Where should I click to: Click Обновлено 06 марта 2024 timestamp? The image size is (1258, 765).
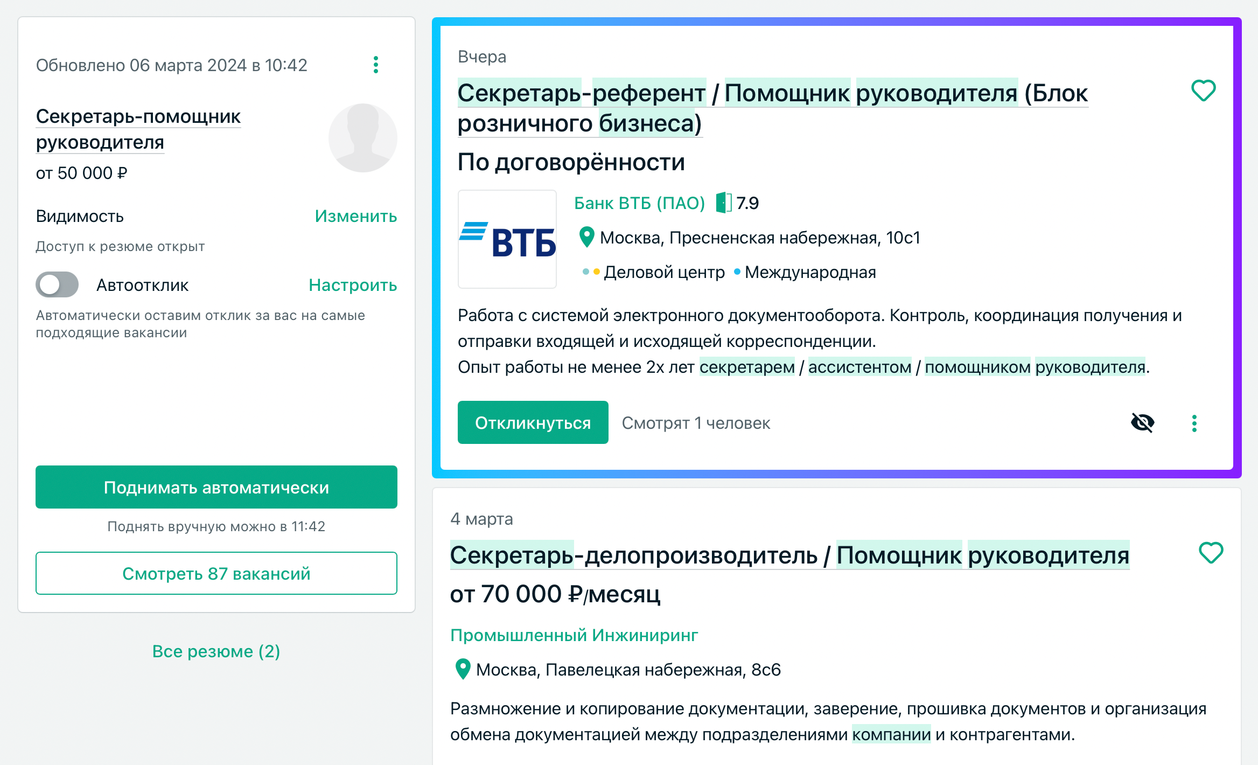[x=171, y=65]
